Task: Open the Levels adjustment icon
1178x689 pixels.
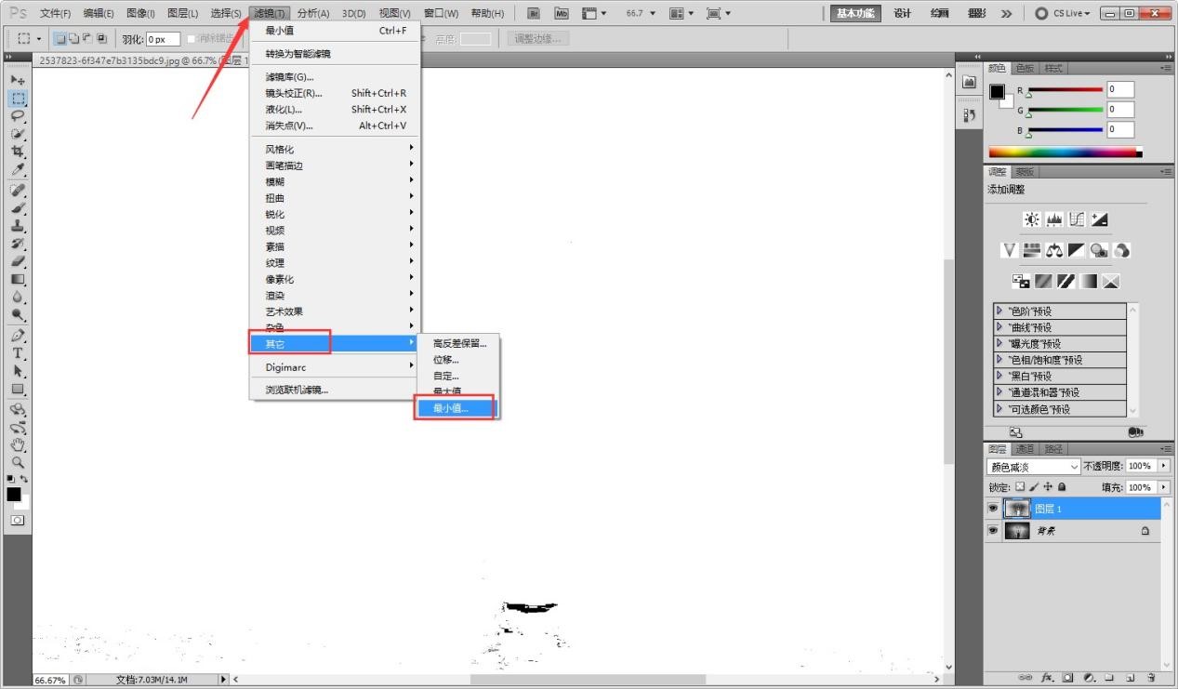Action: pos(1053,219)
